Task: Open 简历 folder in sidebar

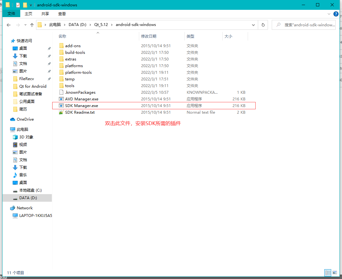Action: [x=23, y=109]
